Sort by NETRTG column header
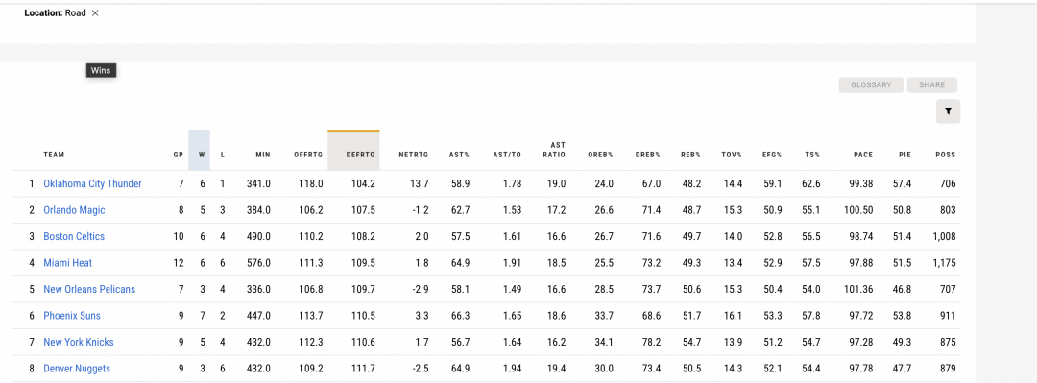This screenshot has height=383, width=1037. 413,155
